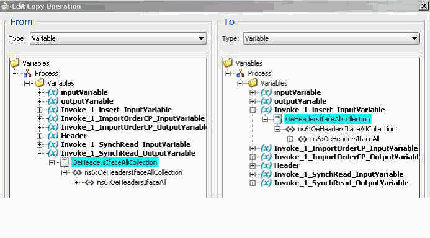This screenshot has width=430, height=238.
Task: Select highlighted OeHeadersIfaceAllCollection in From tree
Action: tap(115, 162)
